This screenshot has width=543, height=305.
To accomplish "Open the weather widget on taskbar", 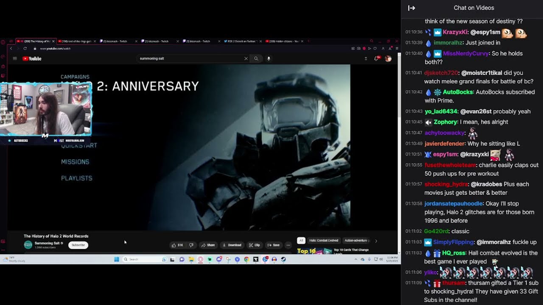I will click(14, 259).
